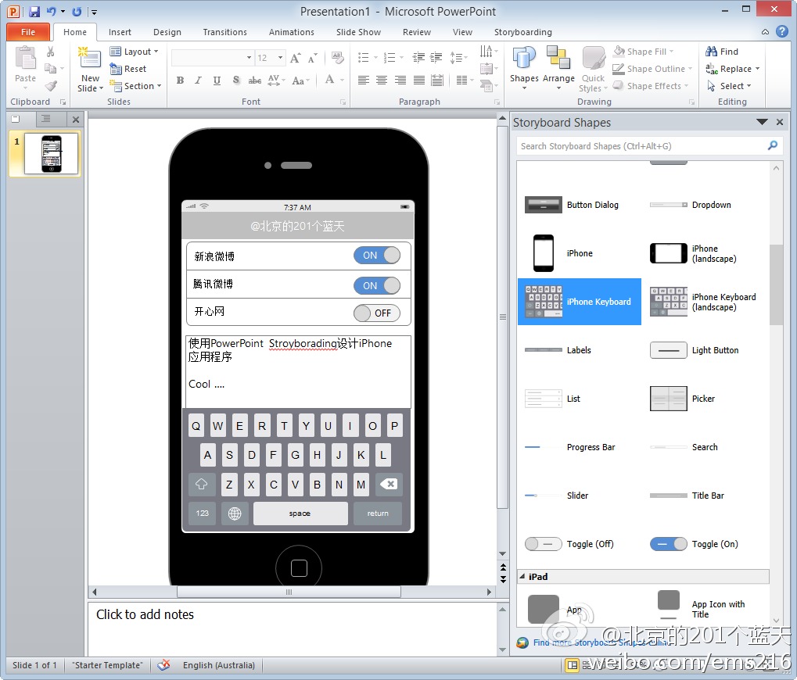Clear all formatting icon
797x680 pixels.
(x=337, y=57)
